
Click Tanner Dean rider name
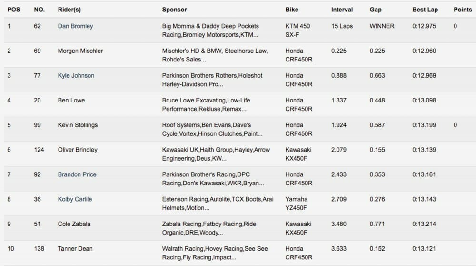[x=75, y=249]
